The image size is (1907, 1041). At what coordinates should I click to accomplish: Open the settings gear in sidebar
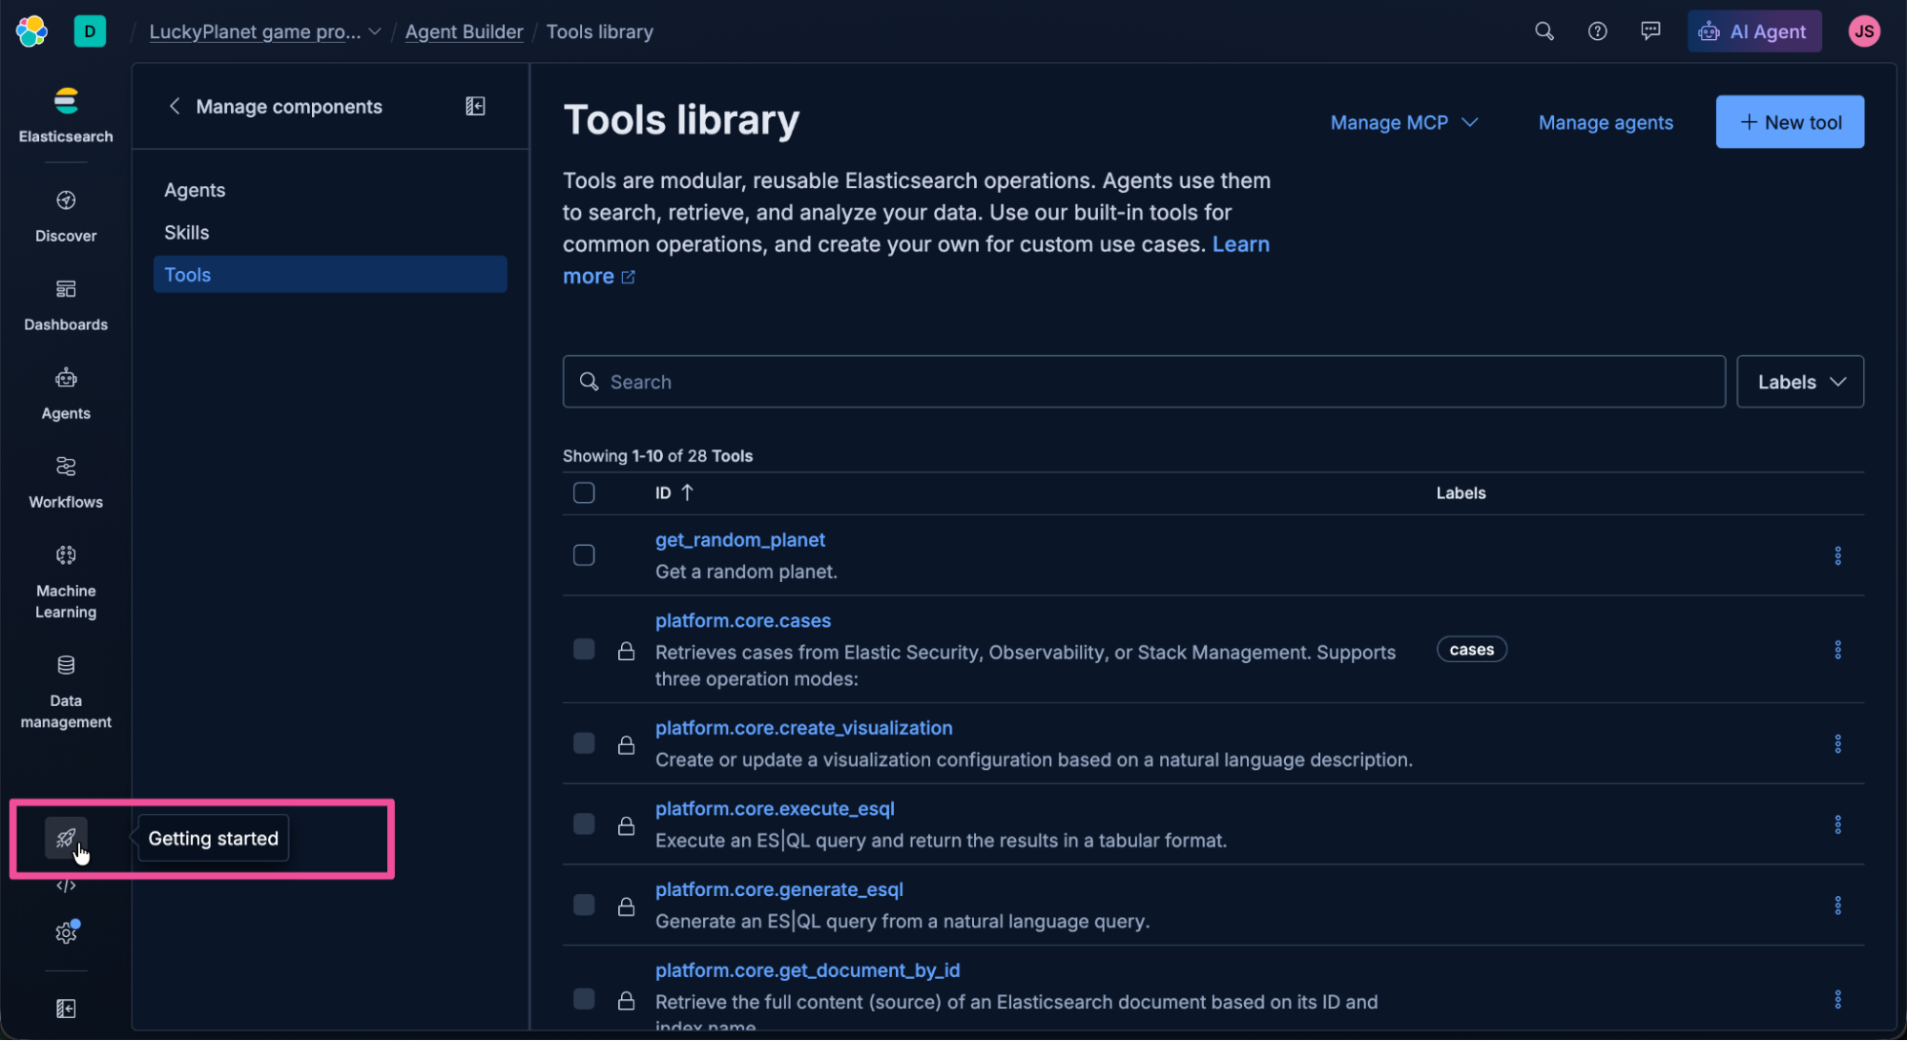click(x=66, y=933)
